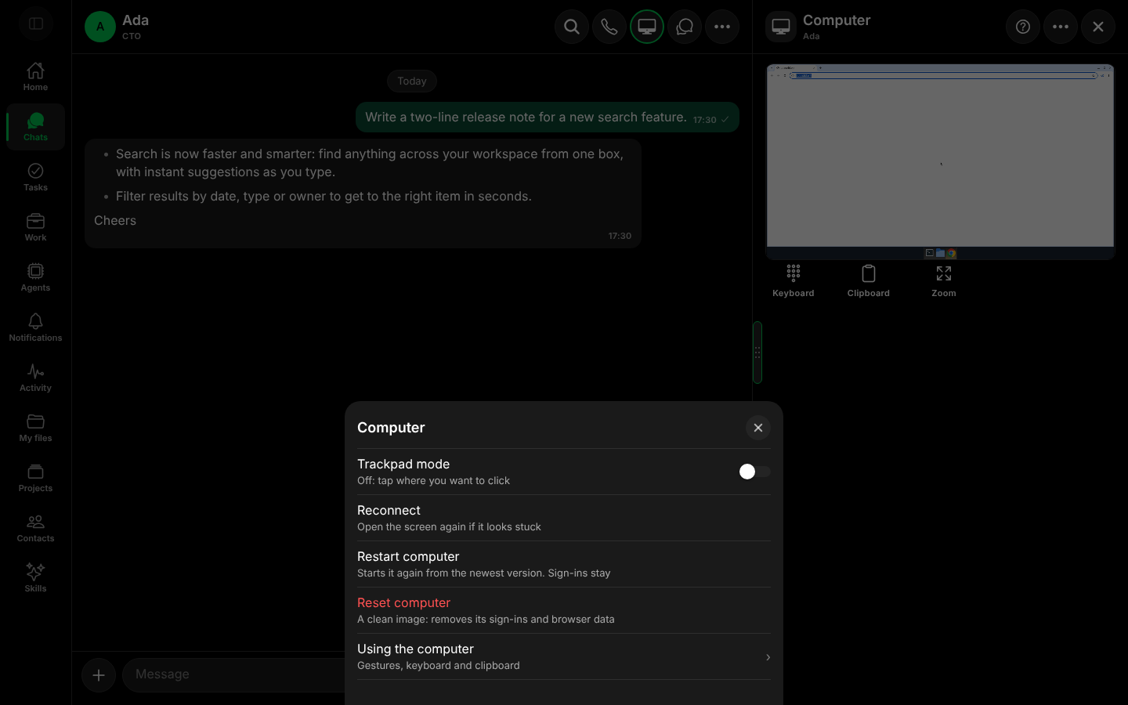The height and width of the screenshot is (705, 1128).
Task: Search in the Ada chat
Action: 572,27
